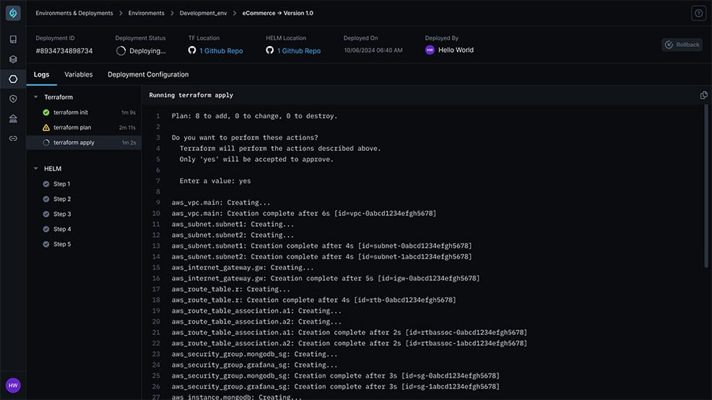The width and height of the screenshot is (712, 400).
Task: Click the Rollback button
Action: click(x=682, y=45)
